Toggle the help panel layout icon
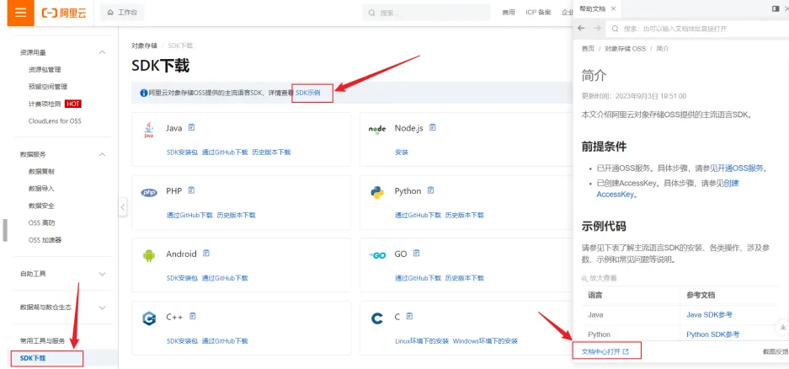The width and height of the screenshot is (789, 369). (x=776, y=9)
